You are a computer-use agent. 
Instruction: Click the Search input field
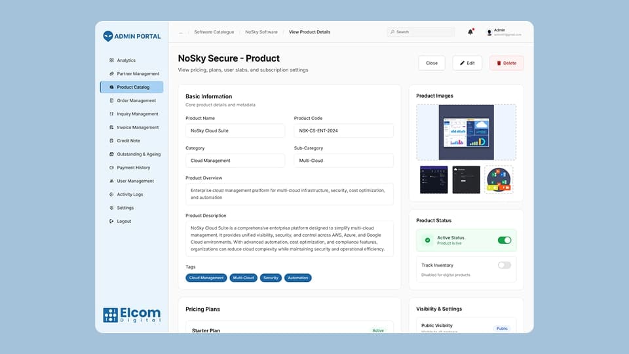coord(423,31)
